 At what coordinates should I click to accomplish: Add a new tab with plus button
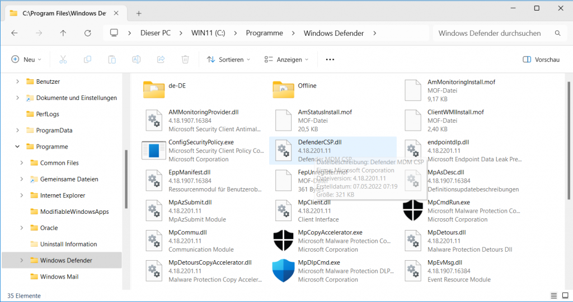[x=139, y=13]
